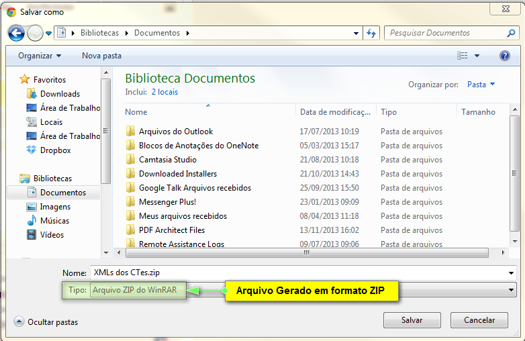Click the magnifier icon in search box
The height and width of the screenshot is (341, 525).
(511, 33)
